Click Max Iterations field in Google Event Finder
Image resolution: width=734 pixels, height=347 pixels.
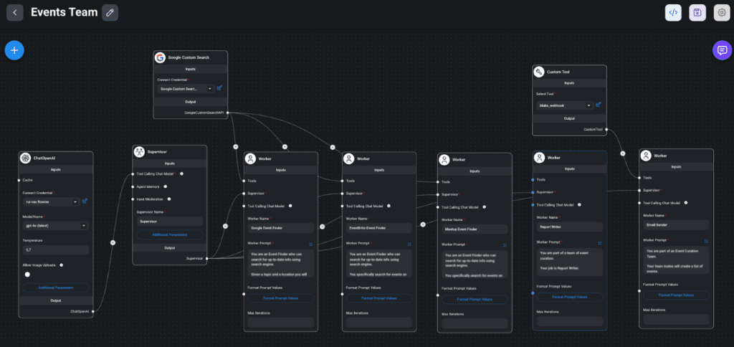pos(281,323)
